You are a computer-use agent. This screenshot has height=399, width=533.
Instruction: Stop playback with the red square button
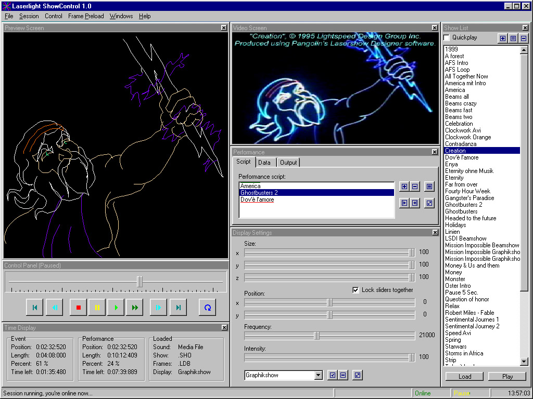pos(78,308)
